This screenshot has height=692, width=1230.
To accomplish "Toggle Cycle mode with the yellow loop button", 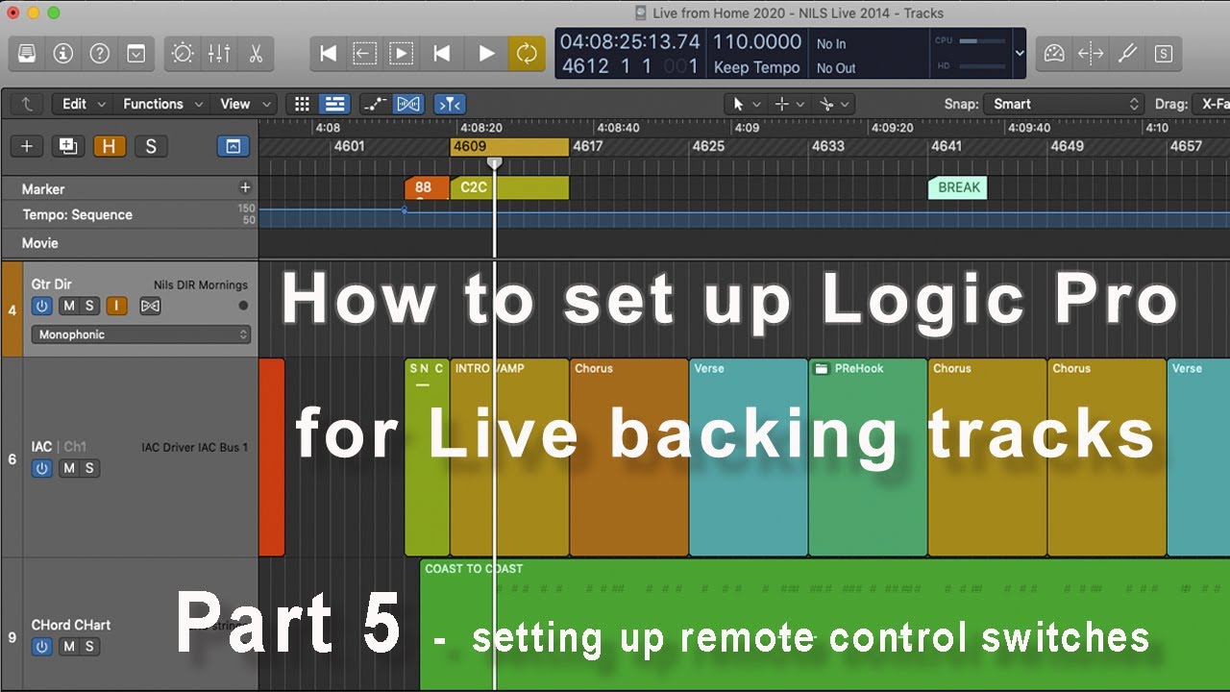I will pyautogui.click(x=527, y=54).
